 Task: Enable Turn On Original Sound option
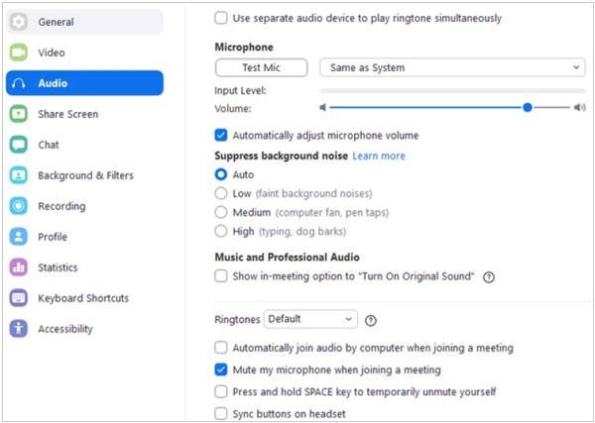[221, 276]
